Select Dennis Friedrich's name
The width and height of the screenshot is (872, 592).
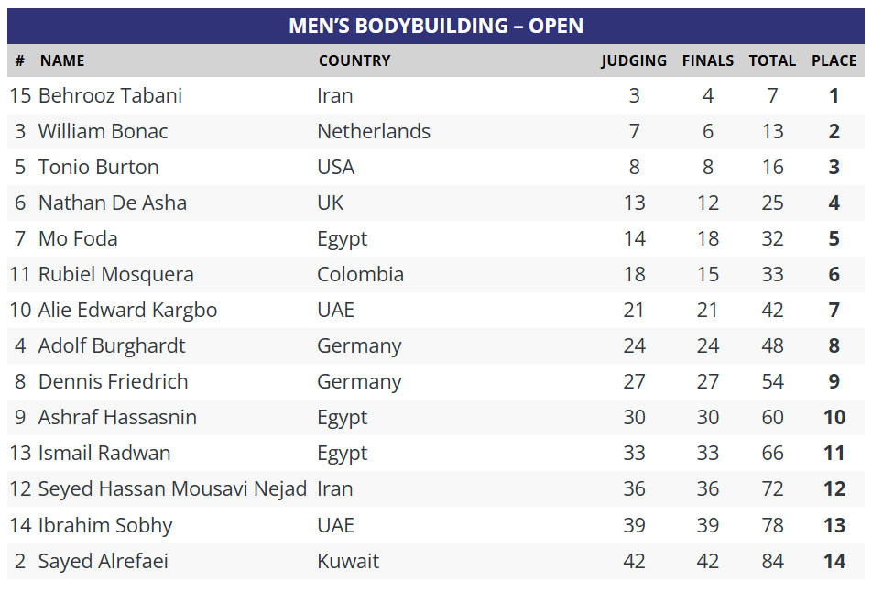coord(113,382)
